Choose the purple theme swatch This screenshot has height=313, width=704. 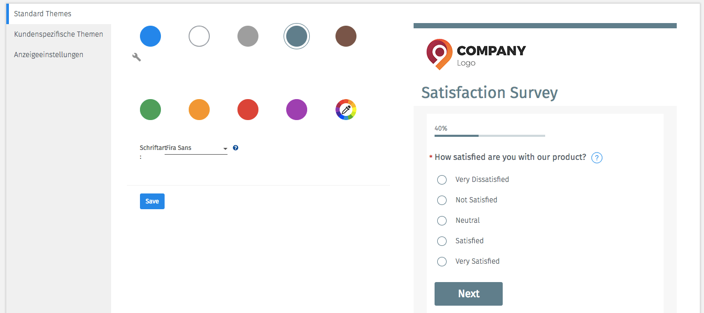297,110
